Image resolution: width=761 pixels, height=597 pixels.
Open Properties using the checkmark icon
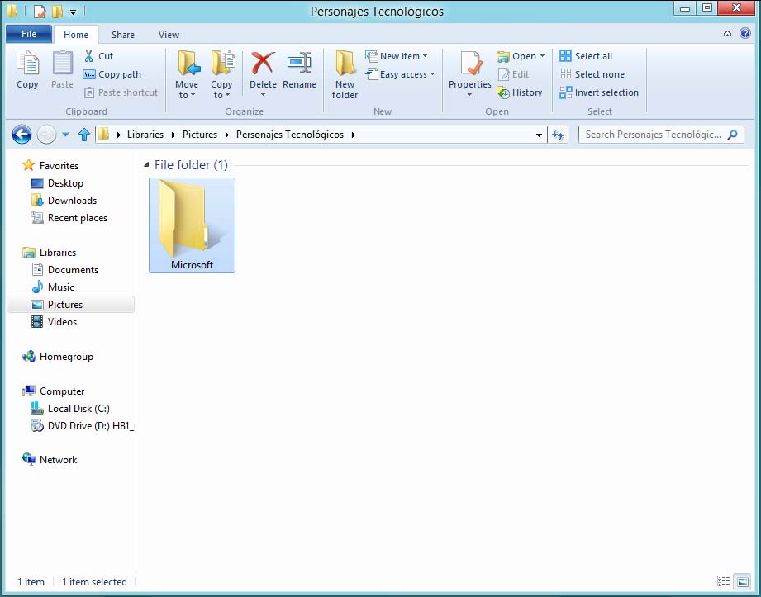pyautogui.click(x=470, y=64)
